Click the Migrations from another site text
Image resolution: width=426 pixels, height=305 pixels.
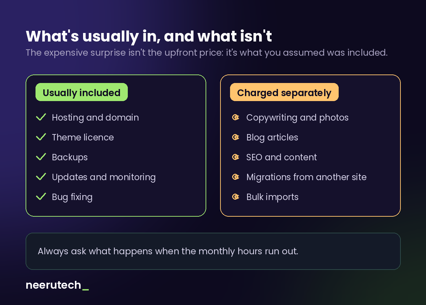(x=306, y=177)
